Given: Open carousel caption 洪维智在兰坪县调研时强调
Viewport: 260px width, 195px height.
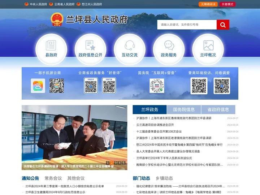Looking at the screenshot, I should 70,166.
